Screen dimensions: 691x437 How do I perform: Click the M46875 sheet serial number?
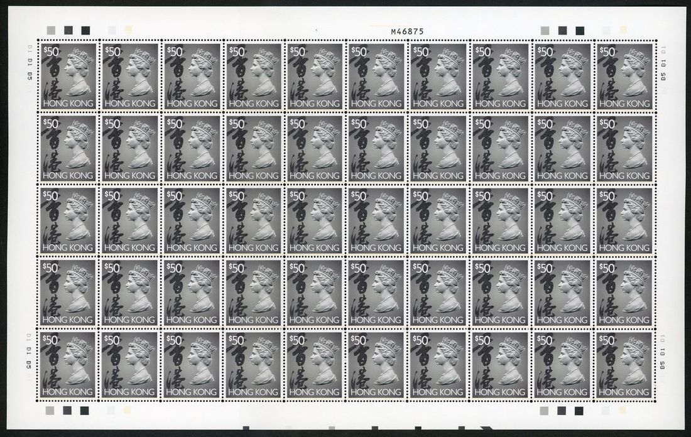[x=407, y=30]
